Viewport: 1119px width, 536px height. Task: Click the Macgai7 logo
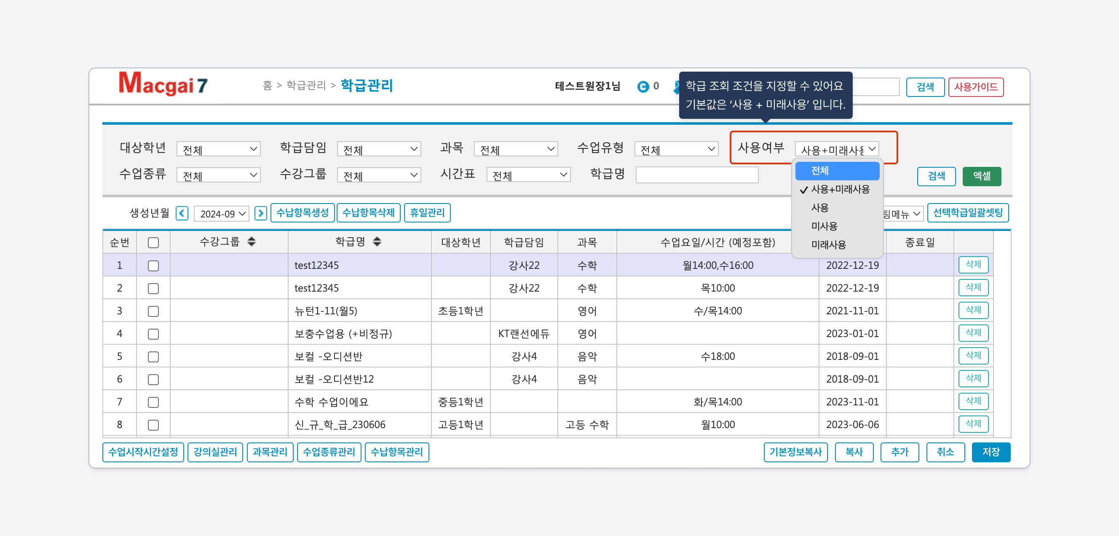pos(163,84)
